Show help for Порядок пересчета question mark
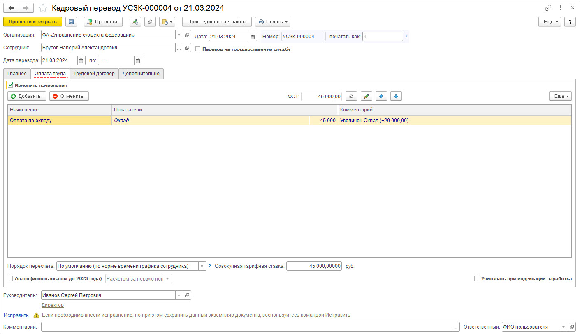 pos(210,266)
